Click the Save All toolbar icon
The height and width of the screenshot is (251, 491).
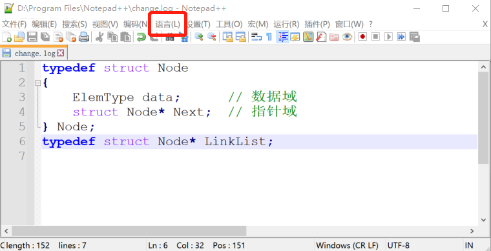click(x=45, y=37)
